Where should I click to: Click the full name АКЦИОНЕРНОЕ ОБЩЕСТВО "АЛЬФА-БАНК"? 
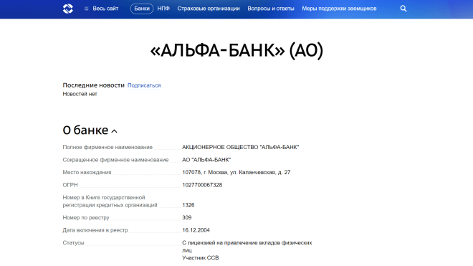coord(240,147)
